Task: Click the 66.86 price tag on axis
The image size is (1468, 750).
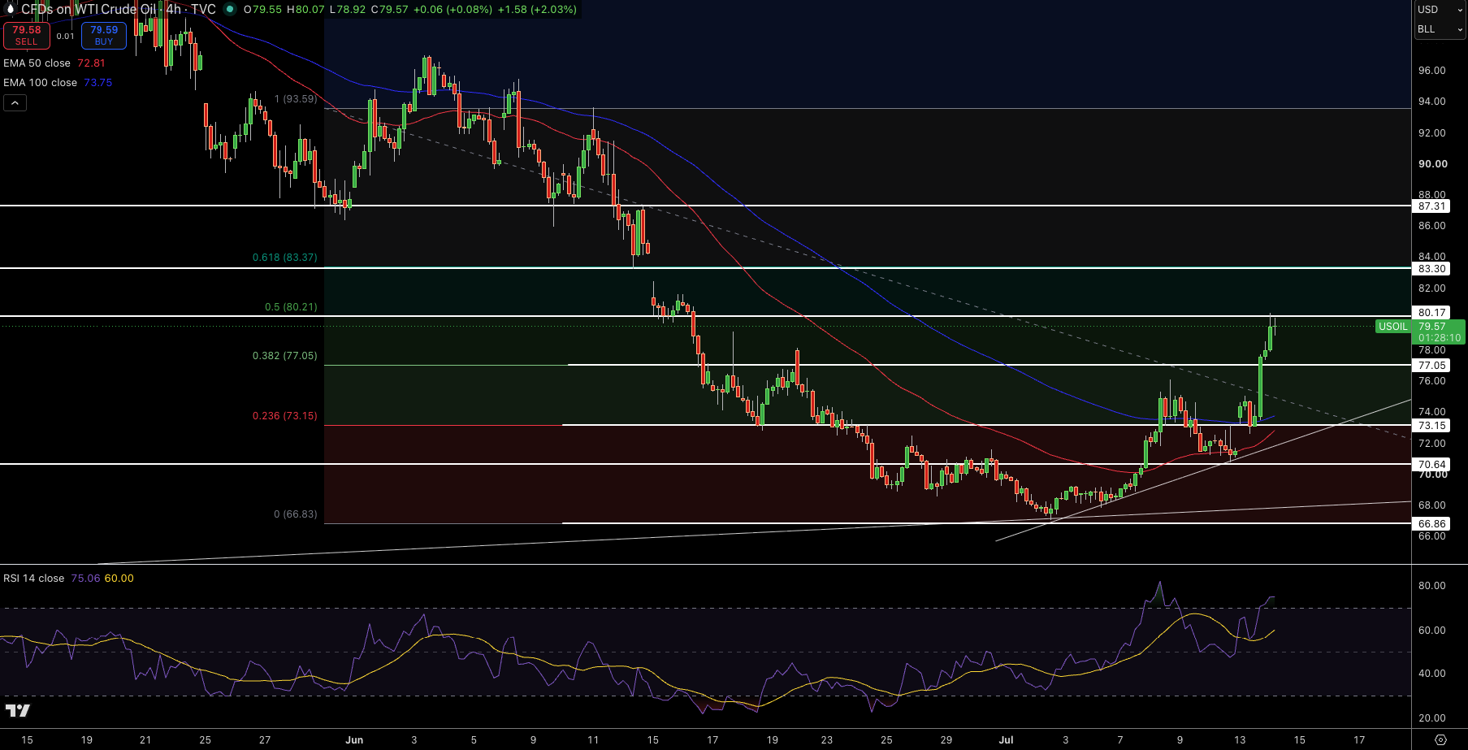Action: click(x=1431, y=524)
